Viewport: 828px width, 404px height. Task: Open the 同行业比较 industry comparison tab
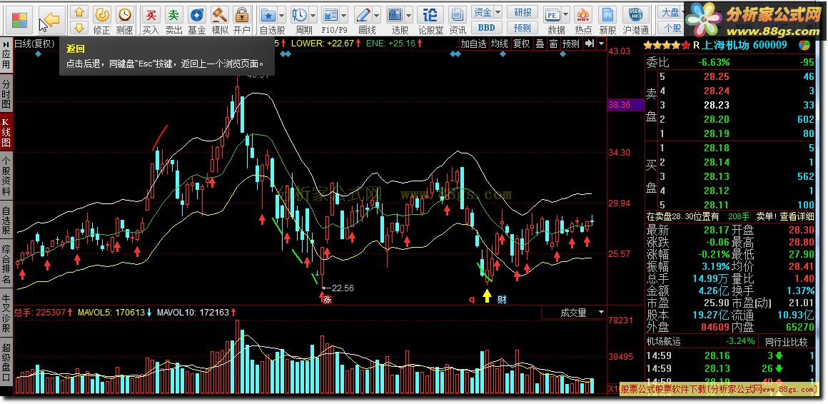(x=787, y=342)
